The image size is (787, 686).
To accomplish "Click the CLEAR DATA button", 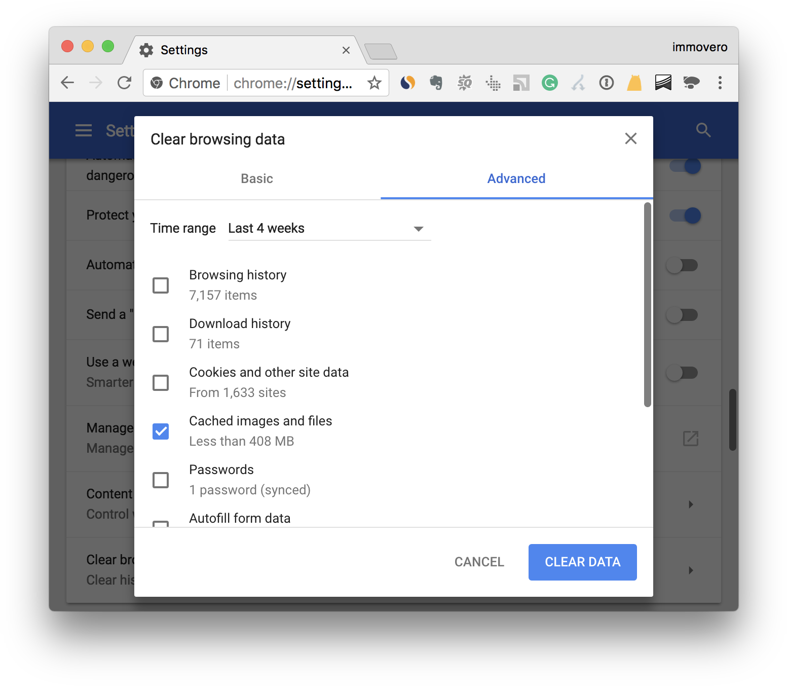I will tap(582, 562).
